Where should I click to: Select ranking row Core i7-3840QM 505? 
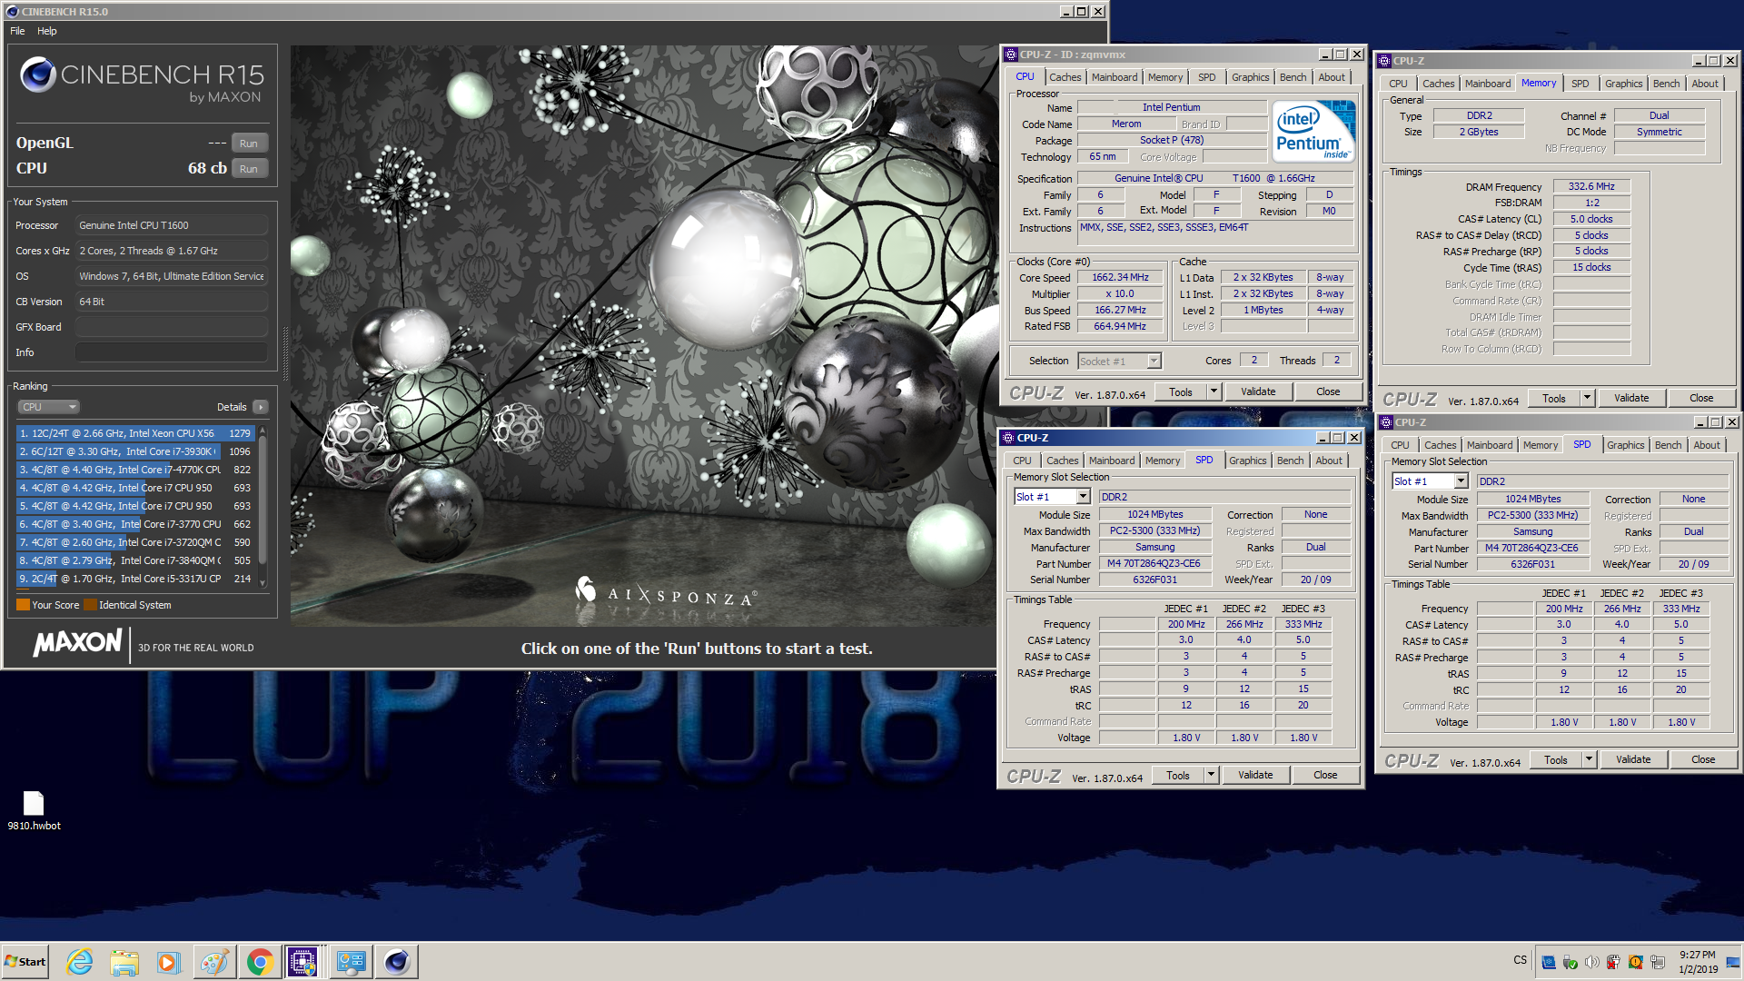134,560
